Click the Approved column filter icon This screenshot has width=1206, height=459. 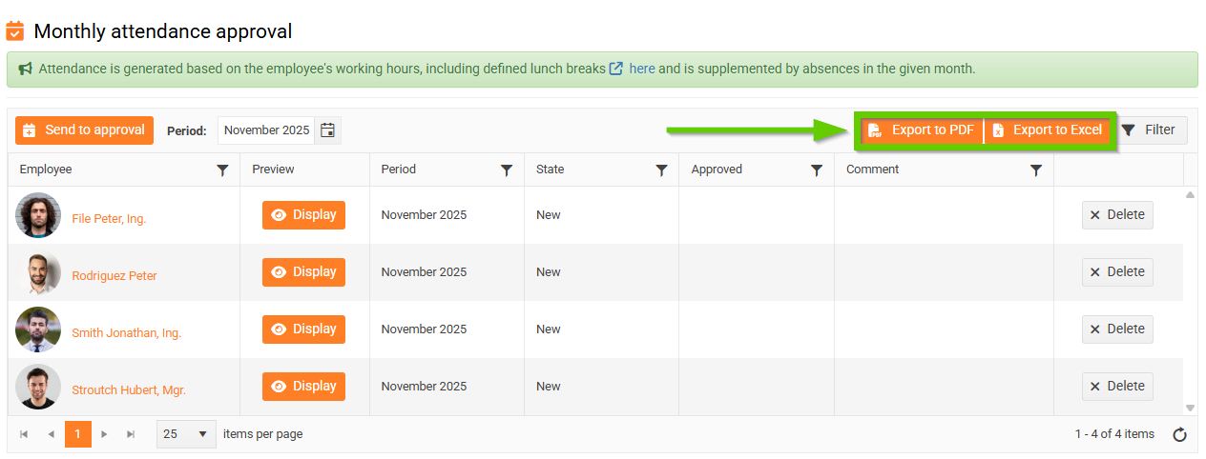tap(817, 170)
